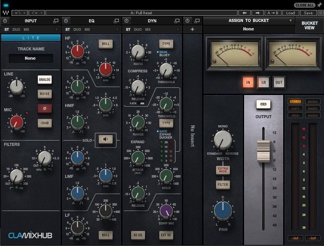Image resolution: width=324 pixels, height=246 pixels.
Task: Expand the DYN section view icon
Action: point(177,21)
